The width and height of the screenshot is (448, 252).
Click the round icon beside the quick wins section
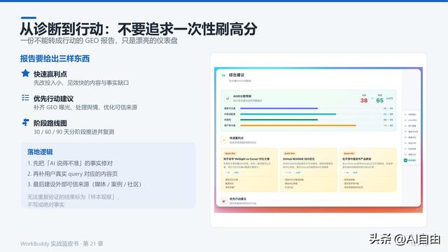(224, 140)
